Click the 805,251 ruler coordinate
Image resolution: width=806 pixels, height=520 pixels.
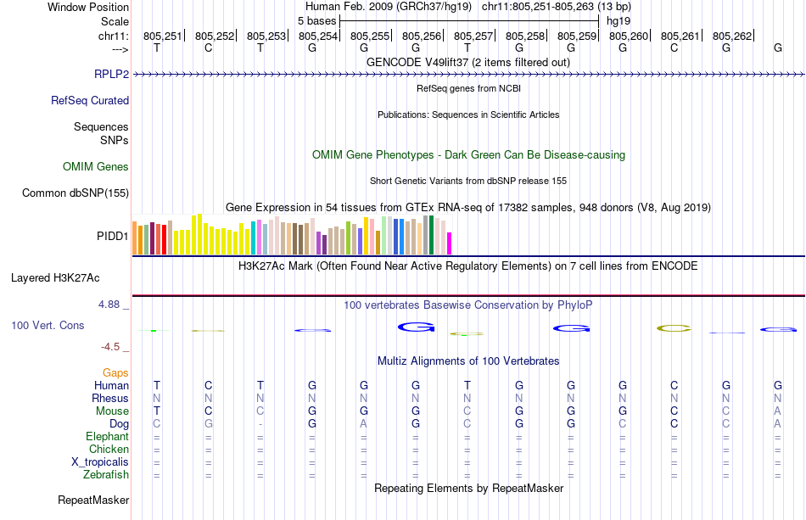click(x=162, y=36)
